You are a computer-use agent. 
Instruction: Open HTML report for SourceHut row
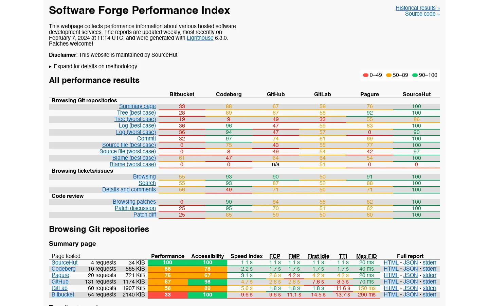coord(391,262)
